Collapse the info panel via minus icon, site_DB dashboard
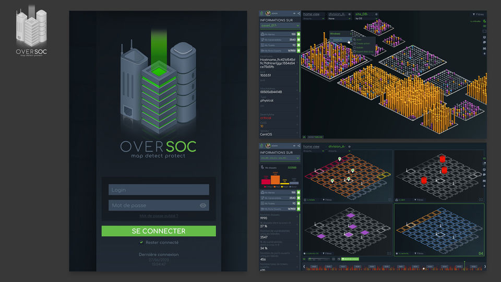 (294, 14)
